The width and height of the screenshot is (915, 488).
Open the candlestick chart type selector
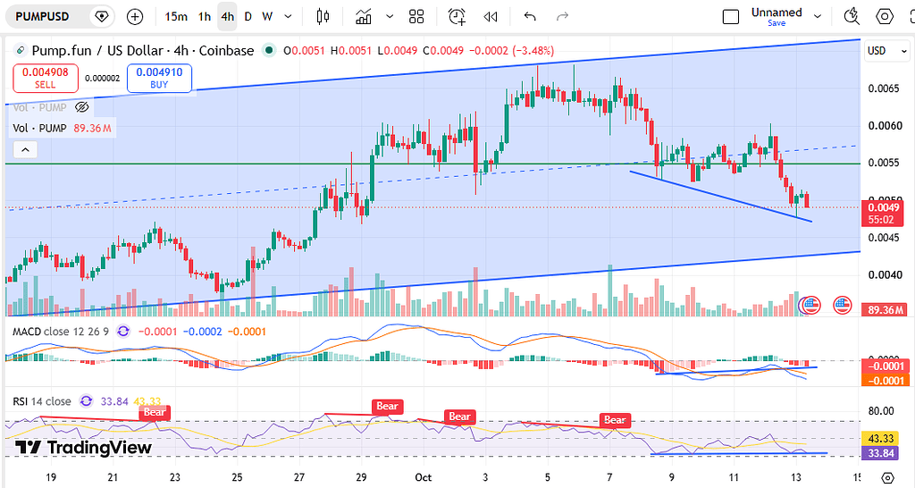tap(323, 16)
